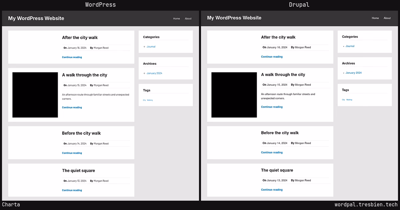The width and height of the screenshot is (400, 210).
Task: Open Home in the WordPress pane navigation
Action: pyautogui.click(x=176, y=19)
